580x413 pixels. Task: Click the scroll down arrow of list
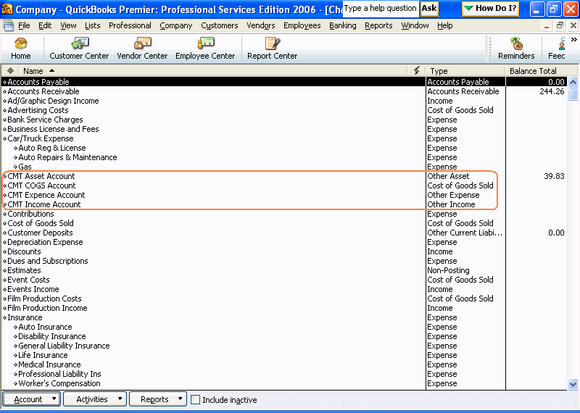point(573,384)
